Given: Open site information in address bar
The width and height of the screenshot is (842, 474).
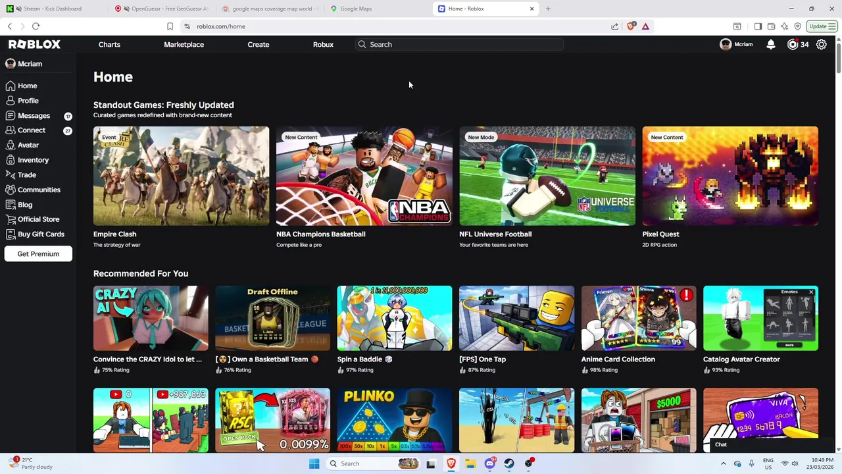Looking at the screenshot, I should click(187, 26).
